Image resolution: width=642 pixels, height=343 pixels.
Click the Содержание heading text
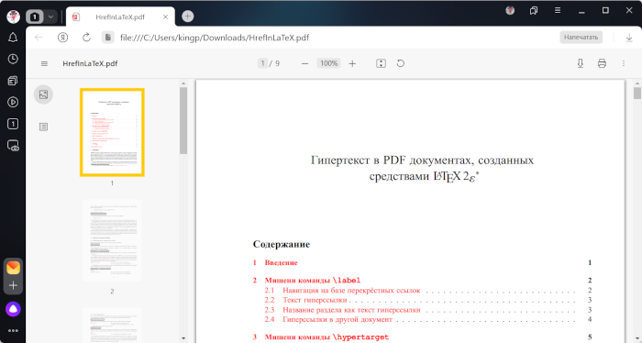click(282, 244)
